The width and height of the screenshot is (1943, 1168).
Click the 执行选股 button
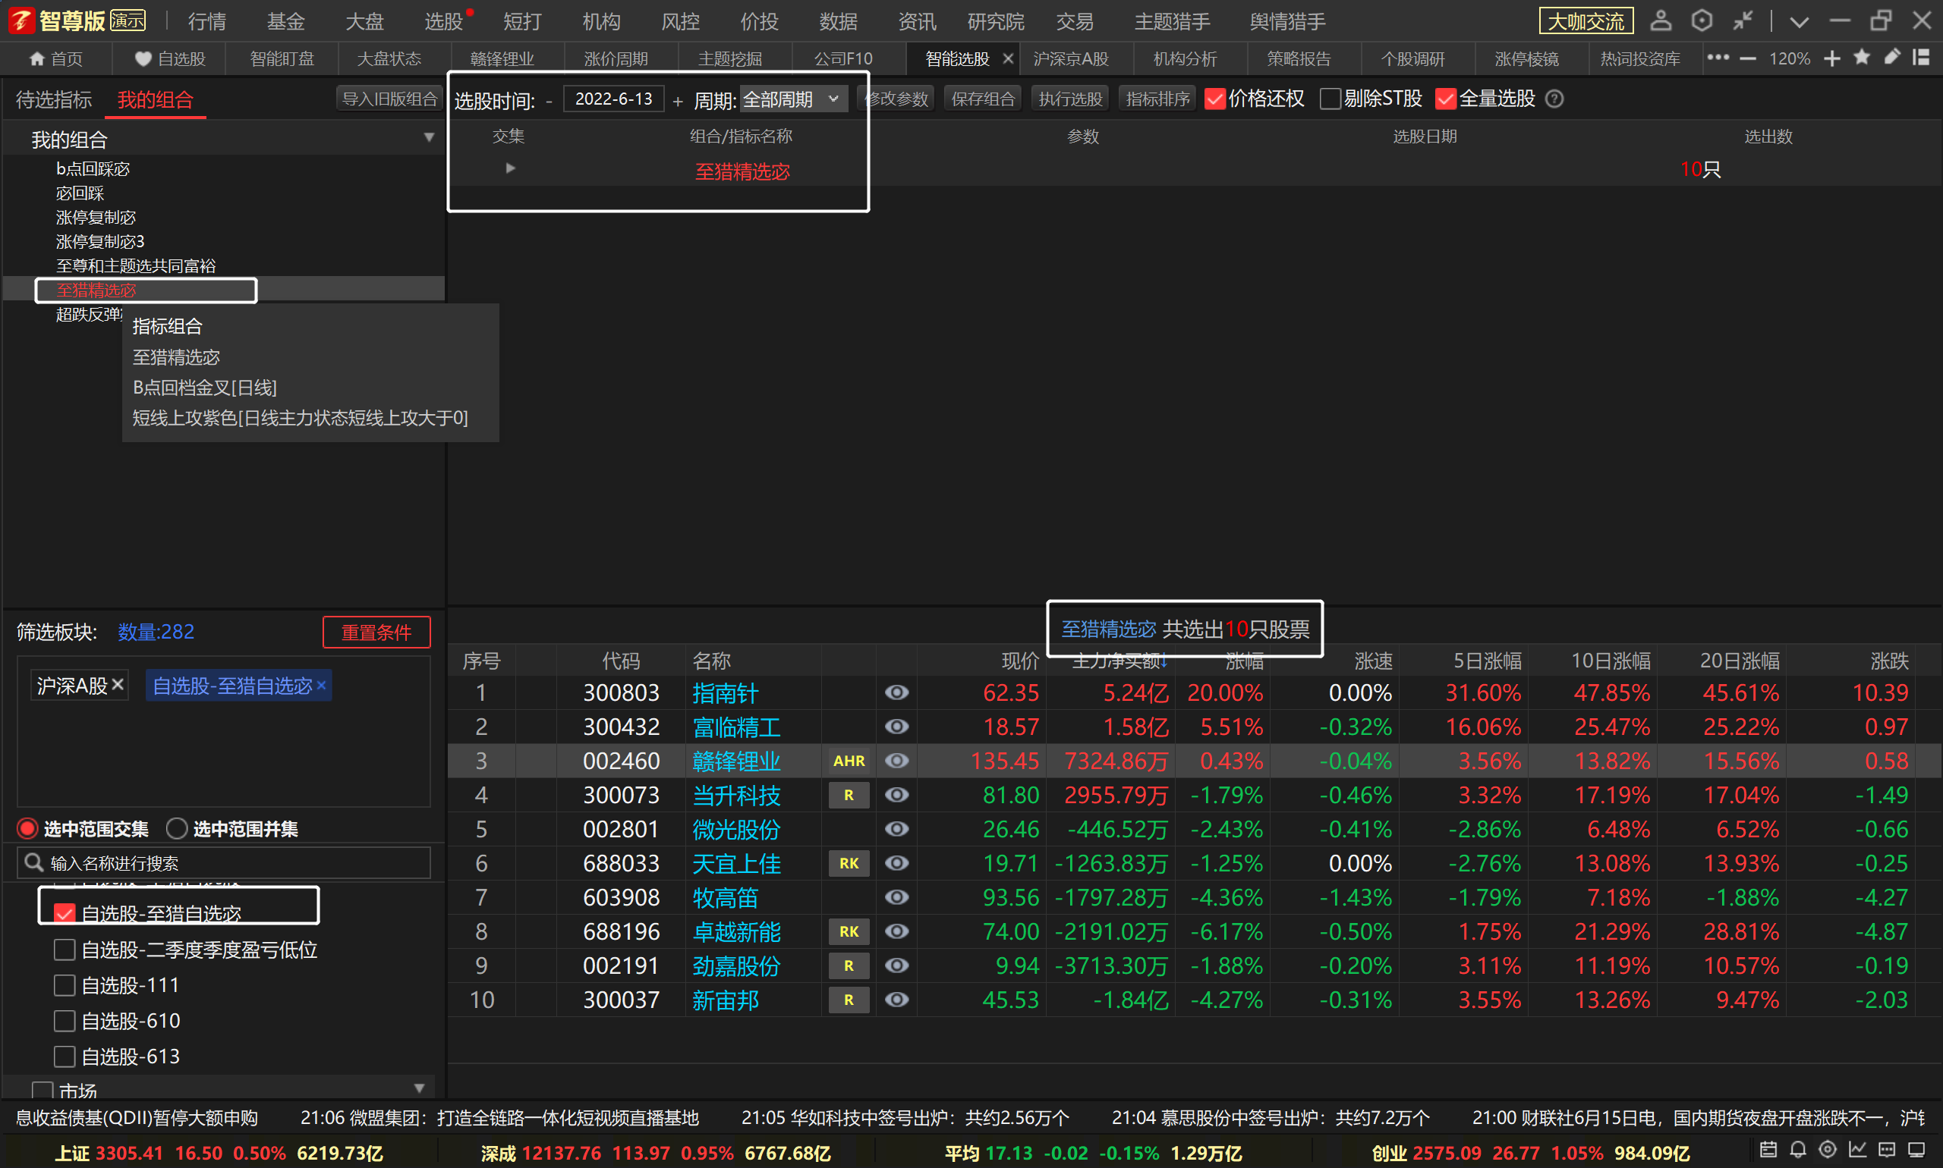1070,99
